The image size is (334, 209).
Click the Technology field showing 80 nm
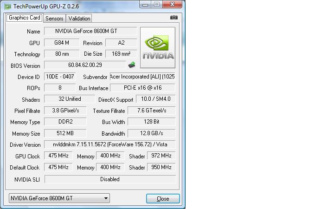(62, 54)
